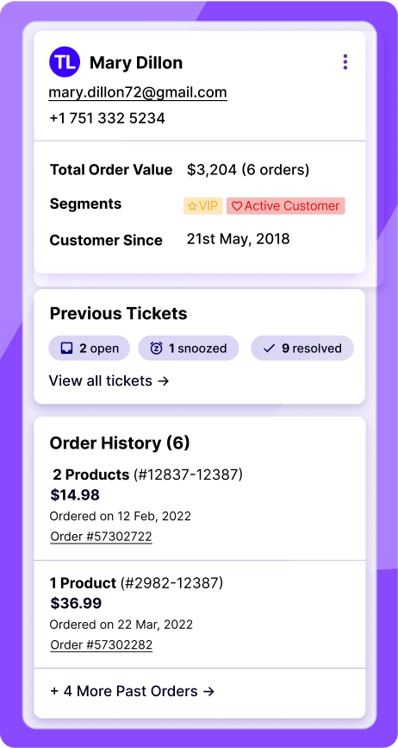Image resolution: width=398 pixels, height=748 pixels.
Task: Click the heart icon in Active Customer tag
Action: (237, 206)
